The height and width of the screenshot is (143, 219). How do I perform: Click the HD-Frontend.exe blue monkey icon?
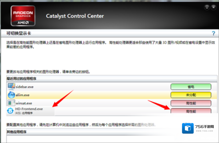tap(10, 111)
